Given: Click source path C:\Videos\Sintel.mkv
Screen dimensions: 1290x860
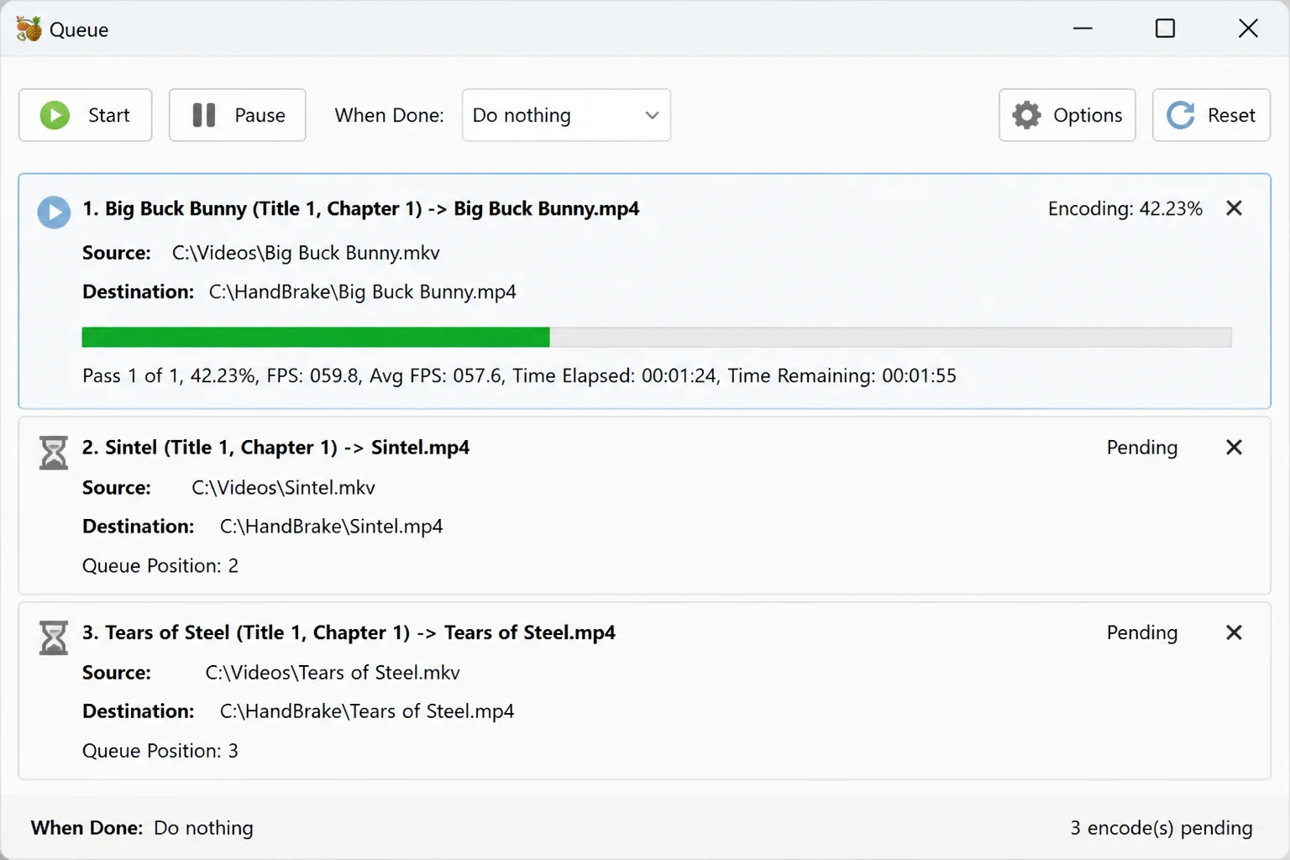Looking at the screenshot, I should (283, 487).
